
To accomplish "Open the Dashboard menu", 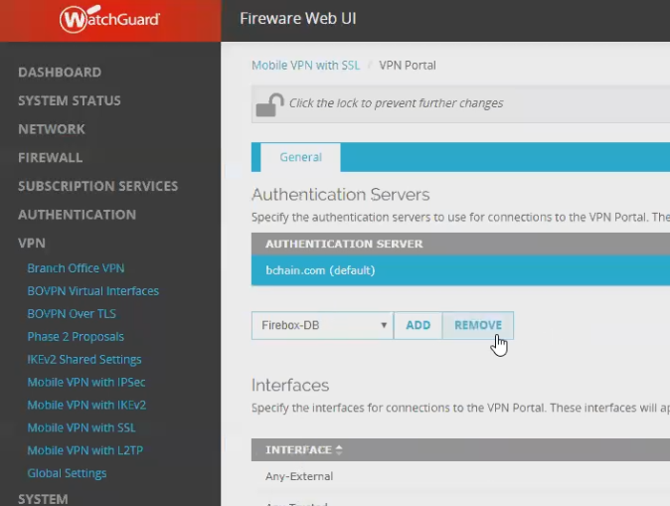I will 60,73.
